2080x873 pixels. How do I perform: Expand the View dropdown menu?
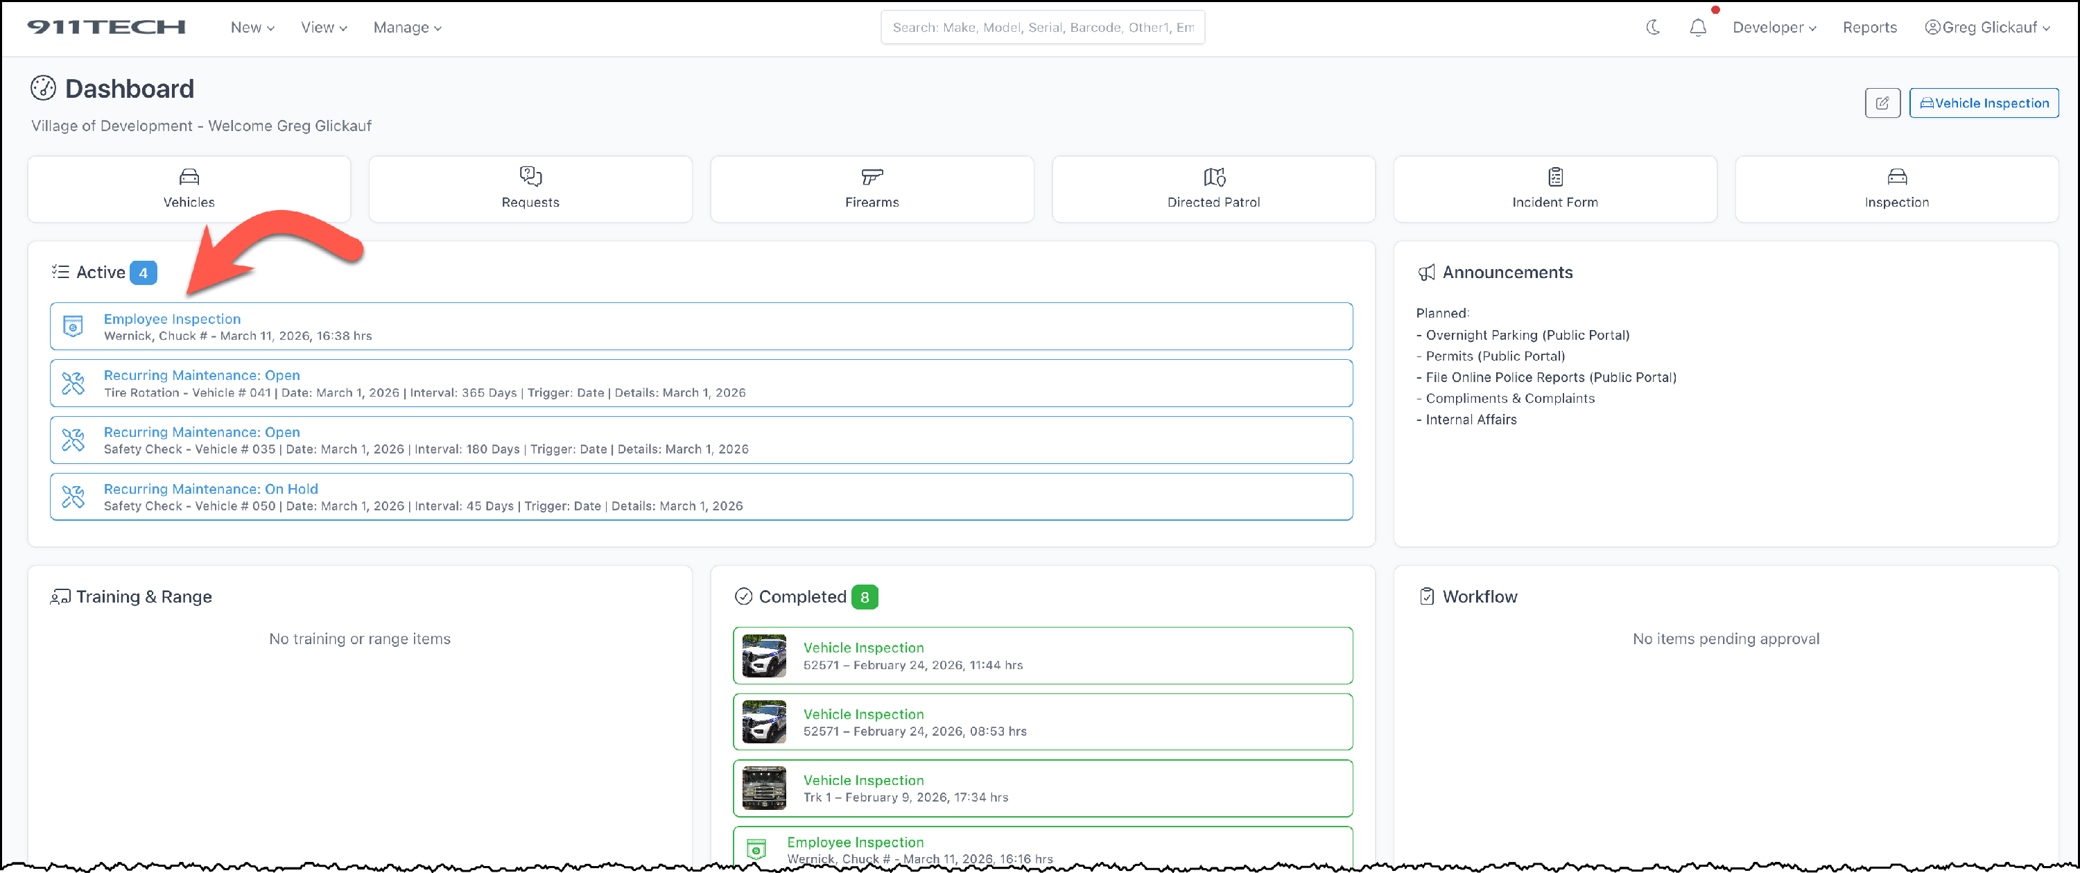pyautogui.click(x=323, y=28)
